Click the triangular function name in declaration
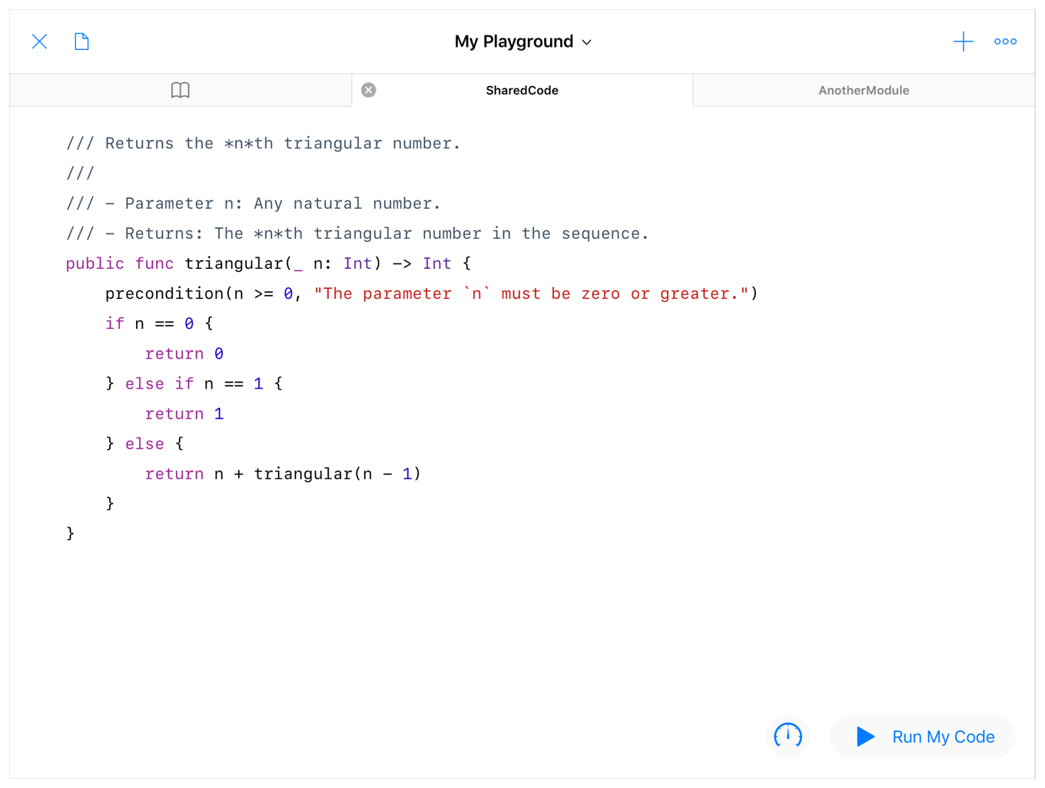The width and height of the screenshot is (1045, 788). (234, 264)
